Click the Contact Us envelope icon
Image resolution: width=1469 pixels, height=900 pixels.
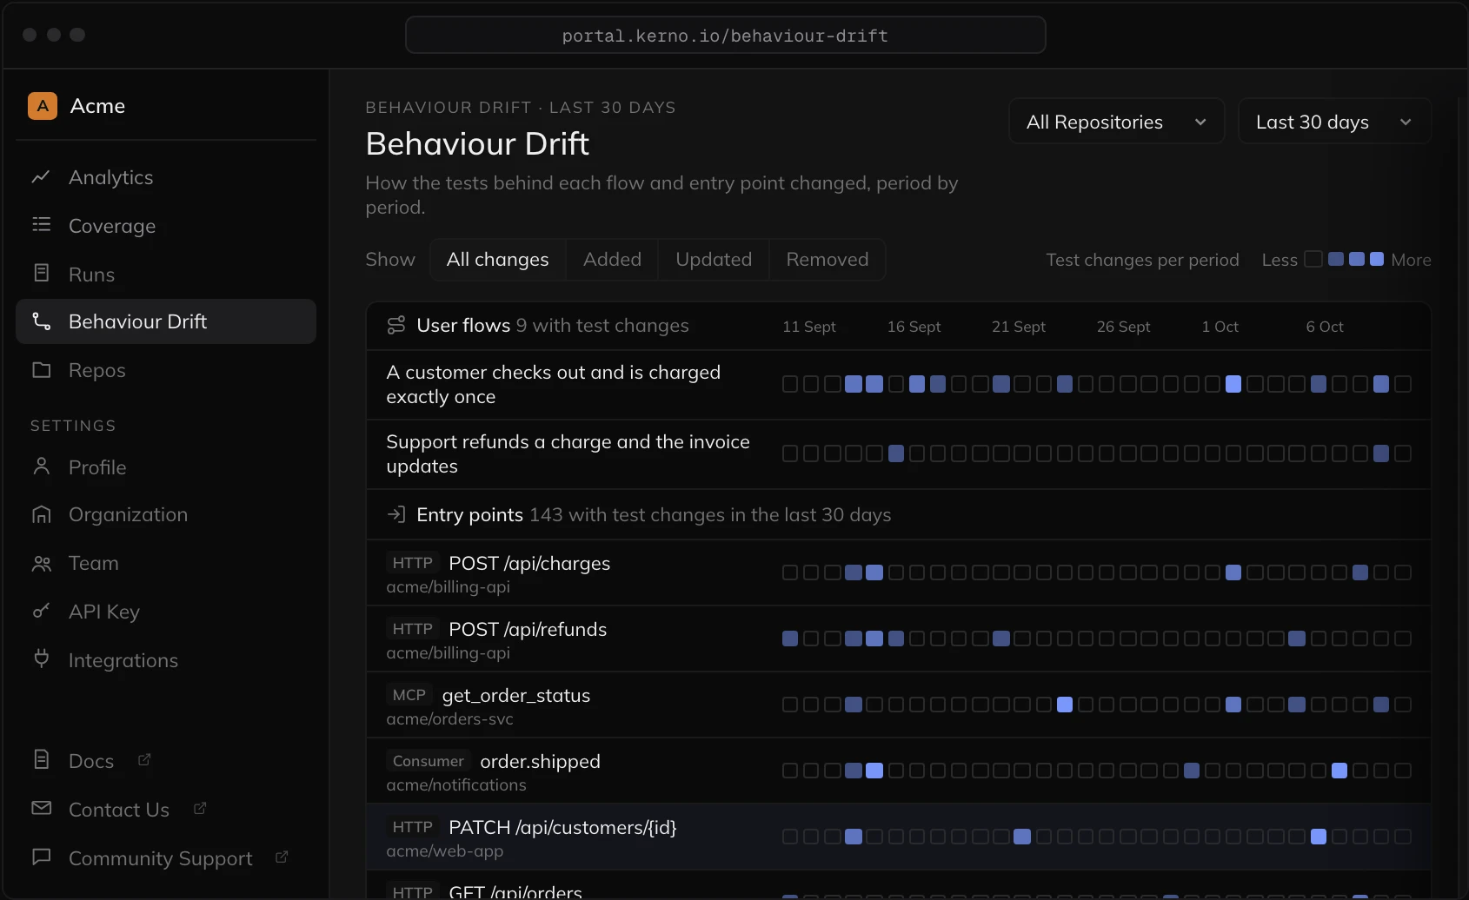(41, 808)
